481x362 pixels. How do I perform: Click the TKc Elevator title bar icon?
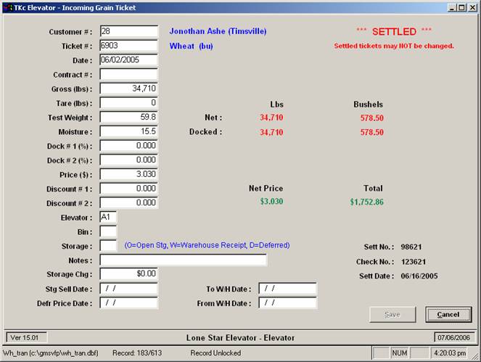[7, 7]
